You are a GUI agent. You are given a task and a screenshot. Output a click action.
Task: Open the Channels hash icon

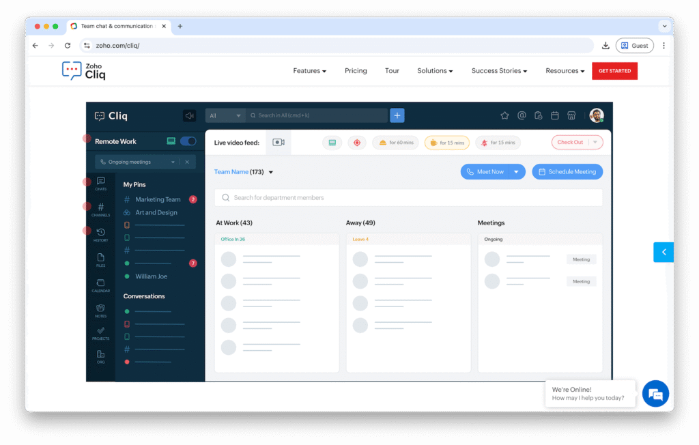coord(100,208)
